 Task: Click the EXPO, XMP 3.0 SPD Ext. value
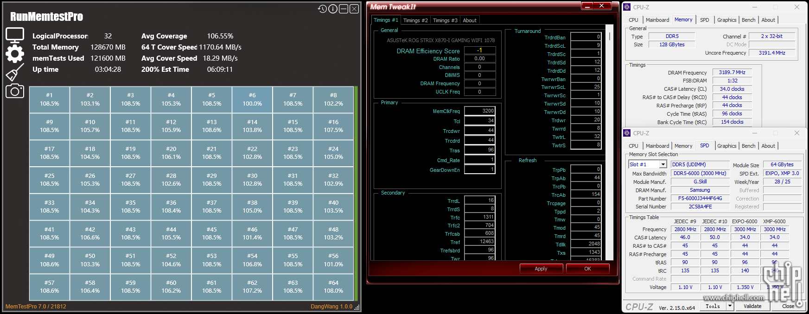pos(782,173)
